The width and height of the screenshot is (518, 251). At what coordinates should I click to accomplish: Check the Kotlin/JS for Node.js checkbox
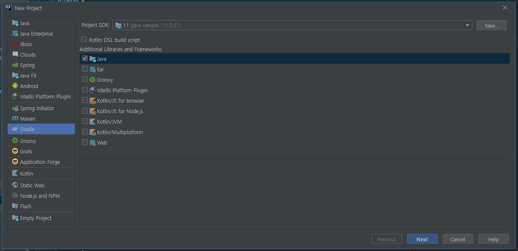click(85, 111)
